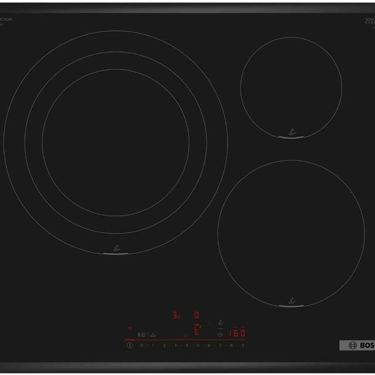Tap the pan icon on the large left zone
This screenshot has width=375, height=375.
[116, 248]
